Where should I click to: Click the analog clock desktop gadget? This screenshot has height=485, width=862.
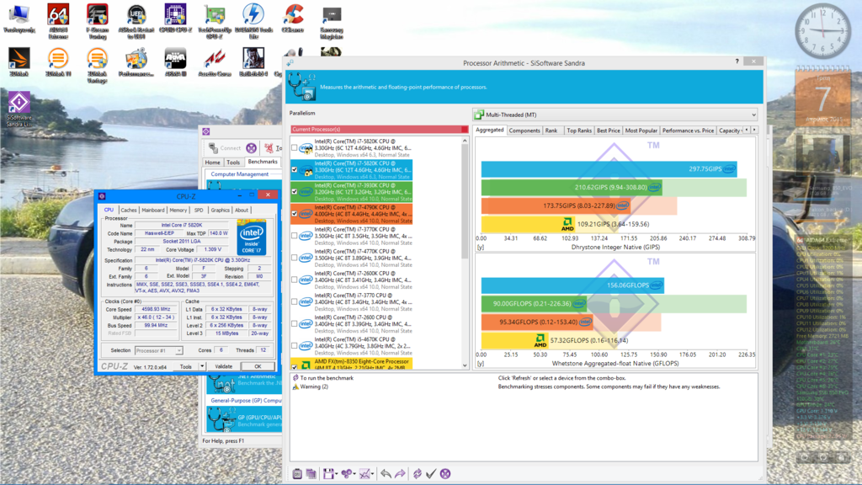pos(823,32)
